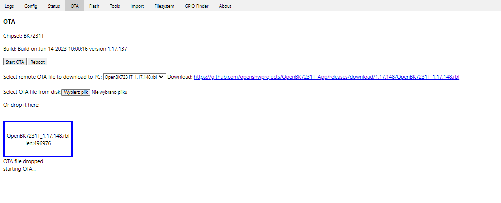Click the 'OTA file dropped' status message

click(23, 161)
